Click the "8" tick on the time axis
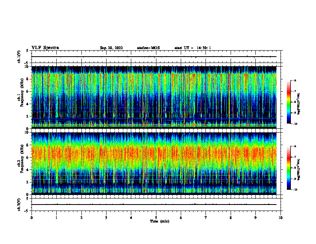 coord(231,218)
